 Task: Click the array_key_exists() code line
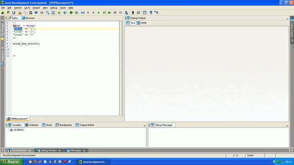point(26,44)
